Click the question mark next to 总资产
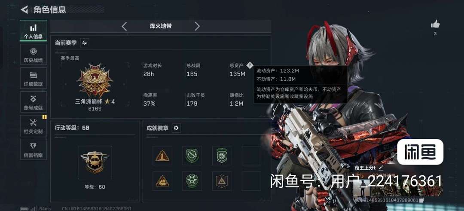The height and width of the screenshot is (211, 464). pyautogui.click(x=250, y=65)
